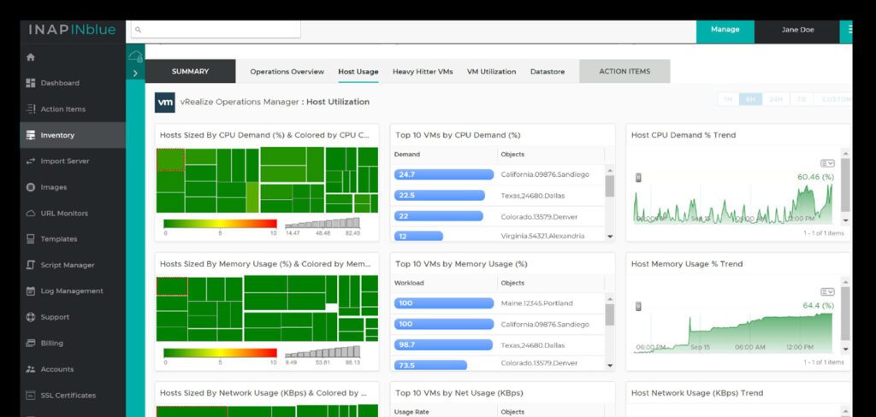
Task: Open the VM Utilization tab
Action: pos(492,72)
